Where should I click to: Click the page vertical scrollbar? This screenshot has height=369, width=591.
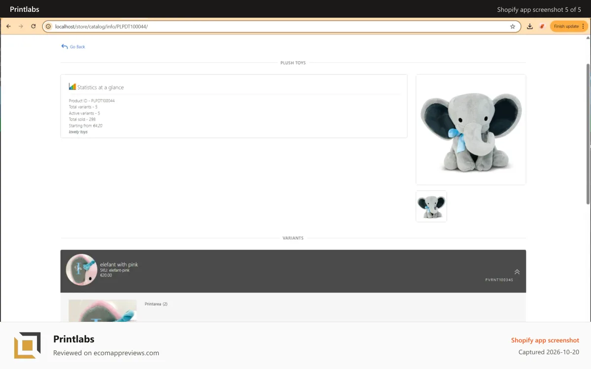[x=588, y=134]
